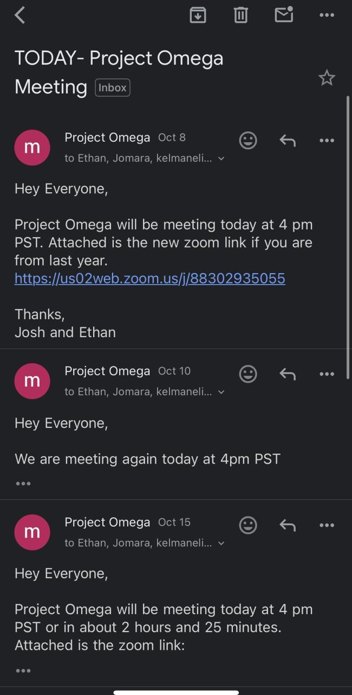
Task: Delete the conversation with trash icon
Action: [241, 15]
